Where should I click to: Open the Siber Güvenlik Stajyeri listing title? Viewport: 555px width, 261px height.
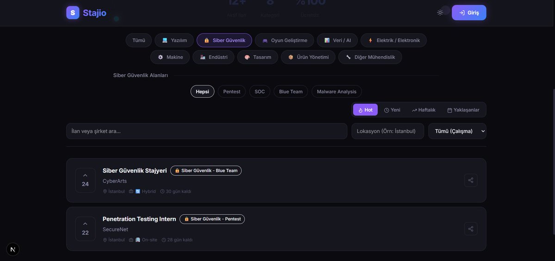click(x=135, y=170)
